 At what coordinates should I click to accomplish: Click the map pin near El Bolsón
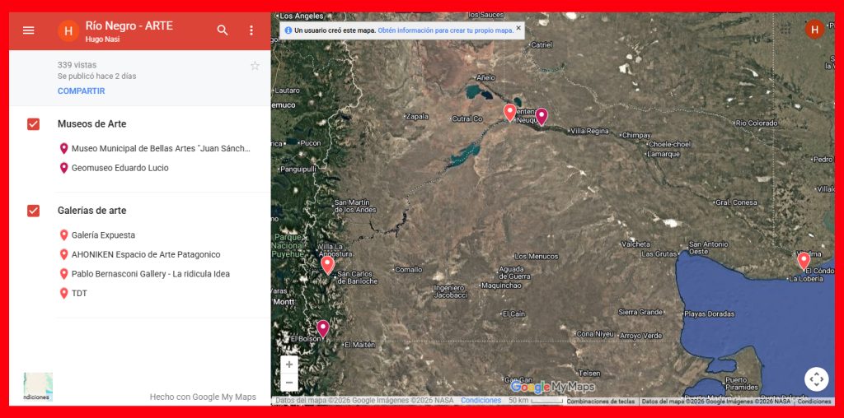tap(323, 328)
